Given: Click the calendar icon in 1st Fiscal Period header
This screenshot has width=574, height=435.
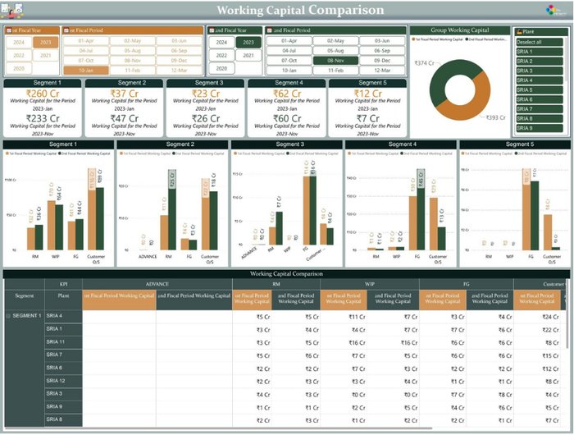Looking at the screenshot, I should click(x=66, y=30).
